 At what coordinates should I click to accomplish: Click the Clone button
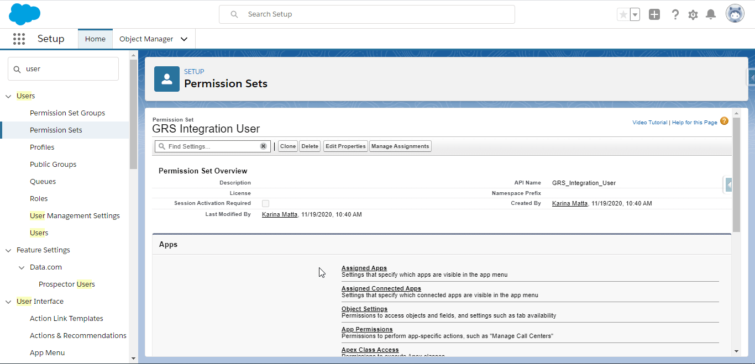click(x=288, y=146)
